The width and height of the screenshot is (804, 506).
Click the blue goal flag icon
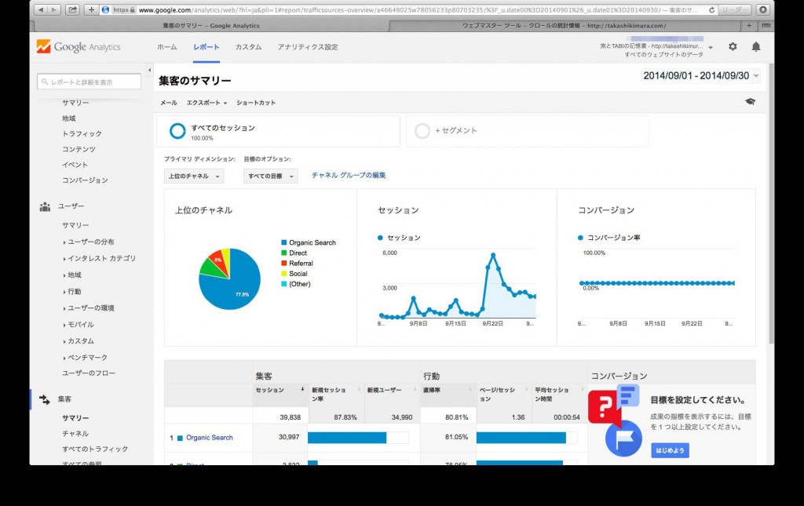point(624,439)
